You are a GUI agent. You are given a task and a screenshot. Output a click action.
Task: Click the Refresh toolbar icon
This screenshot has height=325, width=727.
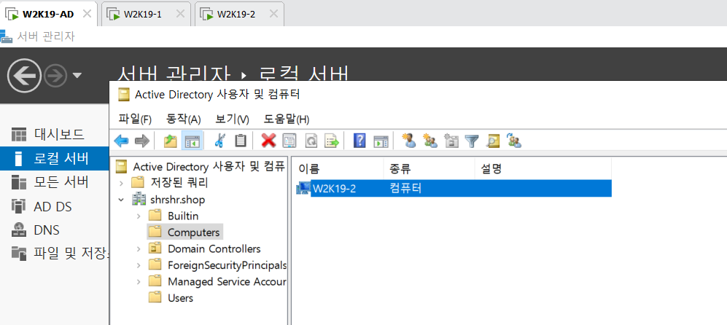311,141
